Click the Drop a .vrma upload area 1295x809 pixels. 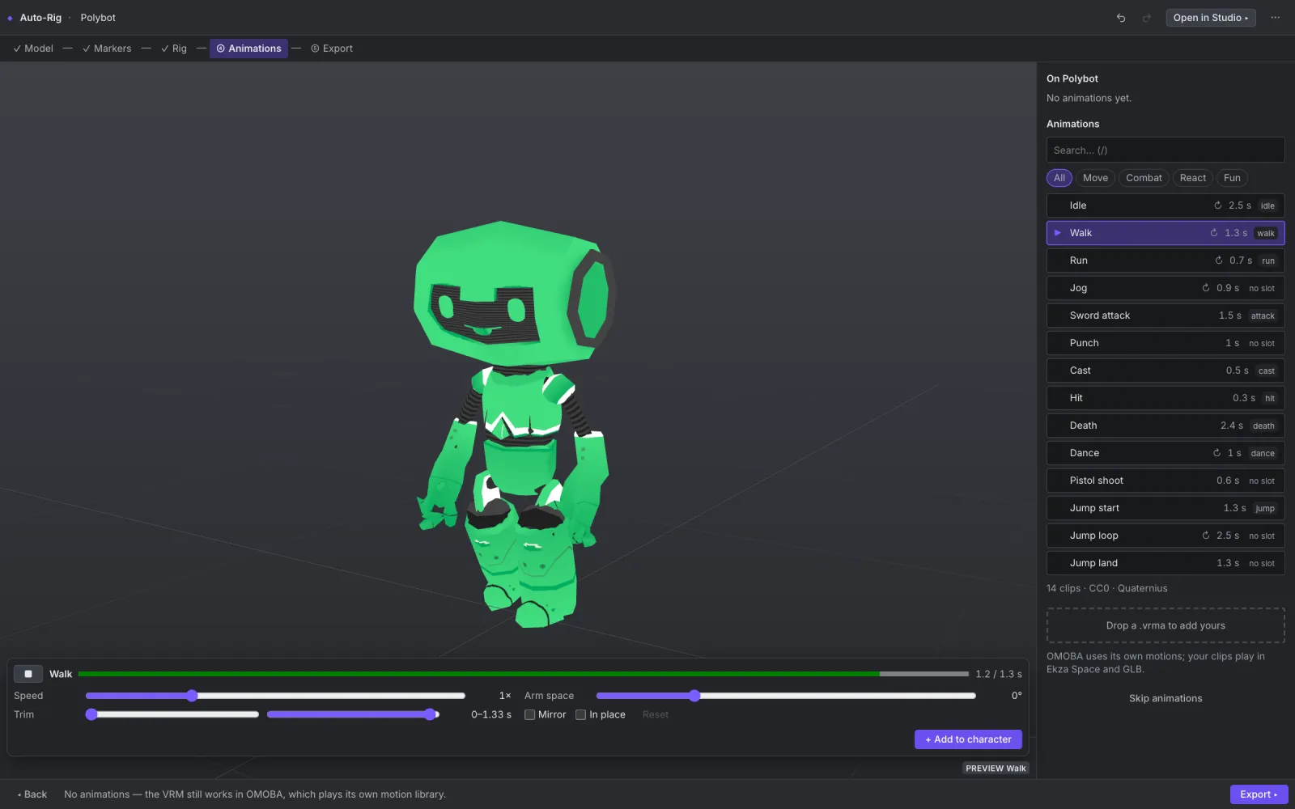(x=1165, y=625)
